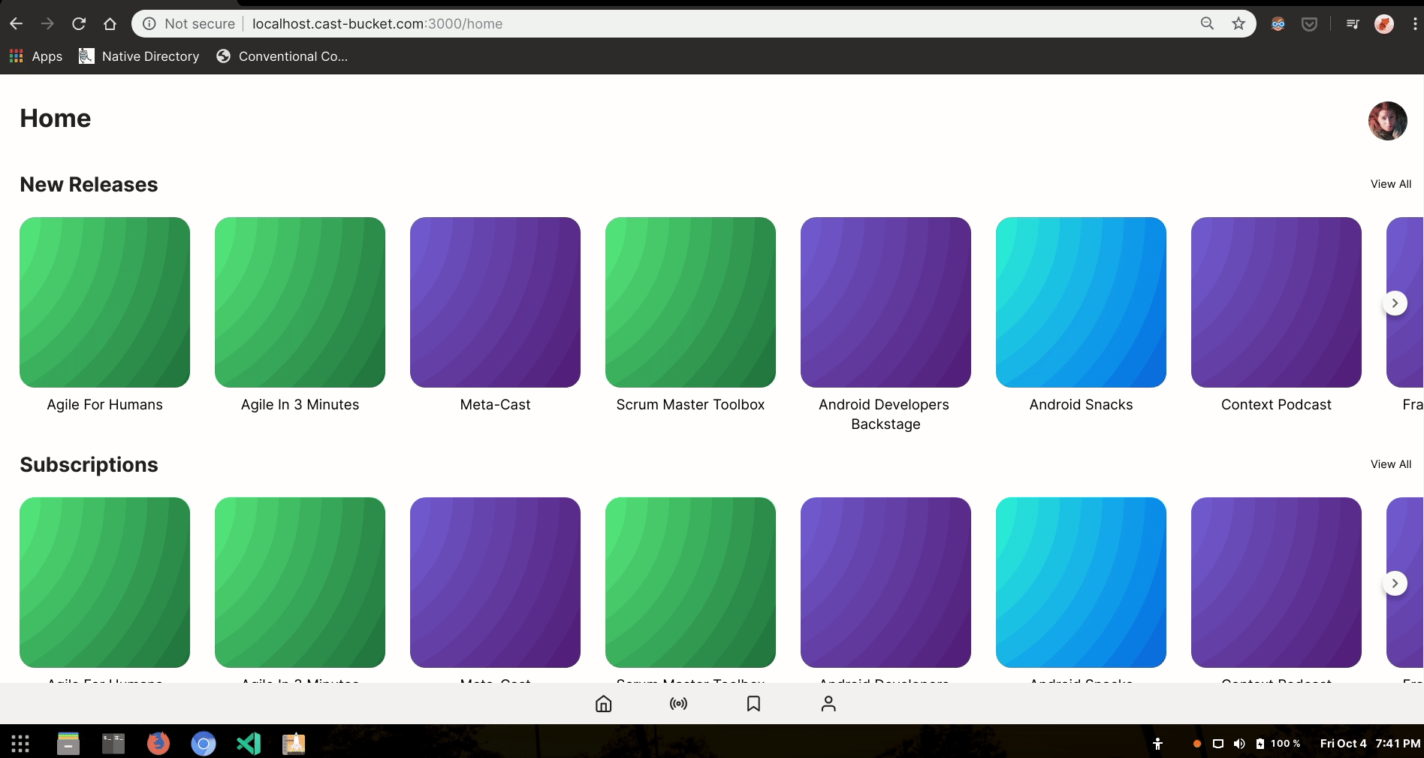Launch the file manager from taskbar

(68, 744)
